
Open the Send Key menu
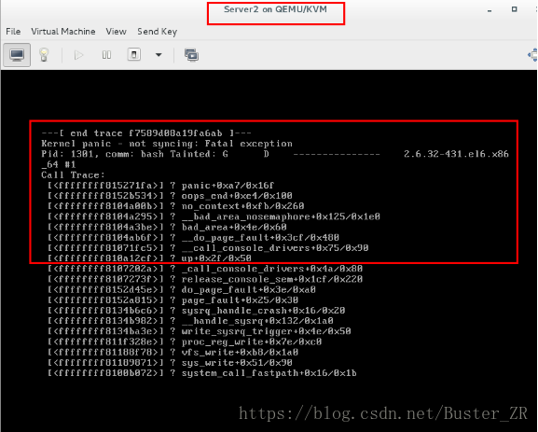(158, 32)
